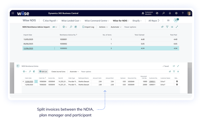This screenshot has height=118, width=202.
Task: Expand Automate menu in Remittance Entries
Action: (74, 72)
